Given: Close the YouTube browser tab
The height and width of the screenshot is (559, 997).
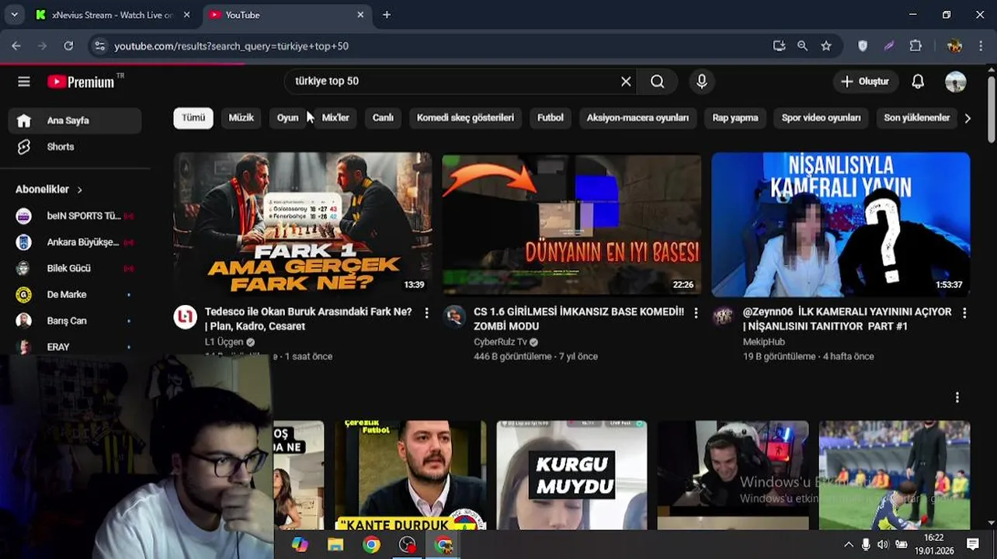Looking at the screenshot, I should (360, 15).
